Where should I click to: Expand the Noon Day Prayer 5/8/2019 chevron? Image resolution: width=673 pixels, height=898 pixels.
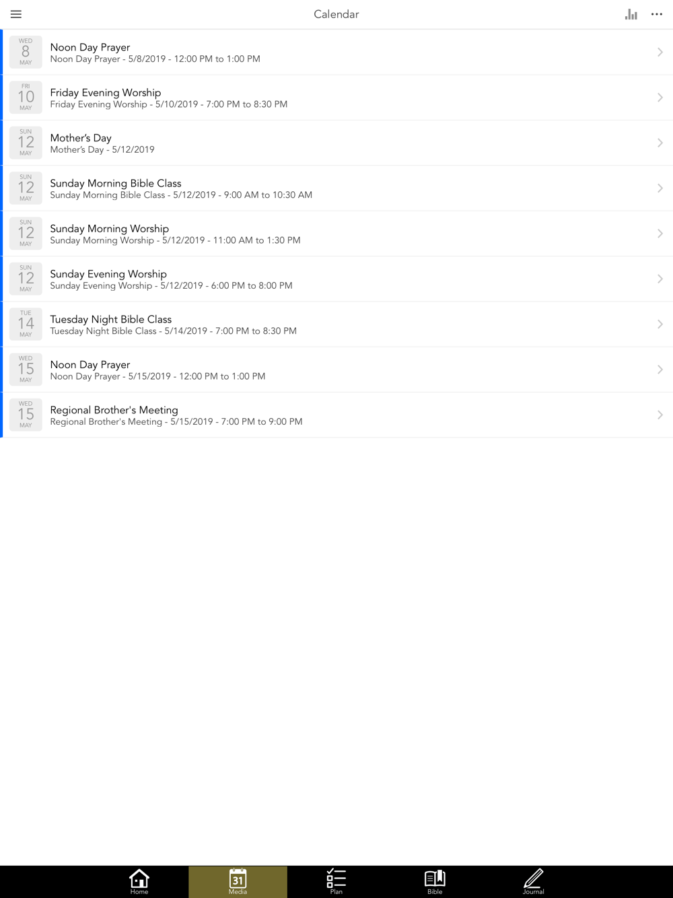point(660,53)
